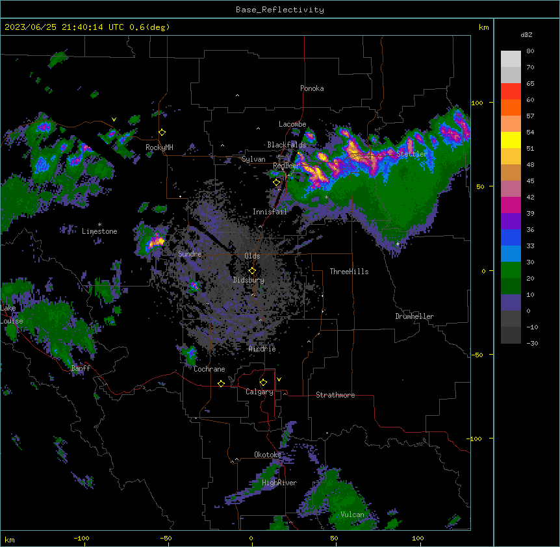Click the yellow diamond marker below Olds
The height and width of the screenshot is (547, 560).
[x=252, y=271]
